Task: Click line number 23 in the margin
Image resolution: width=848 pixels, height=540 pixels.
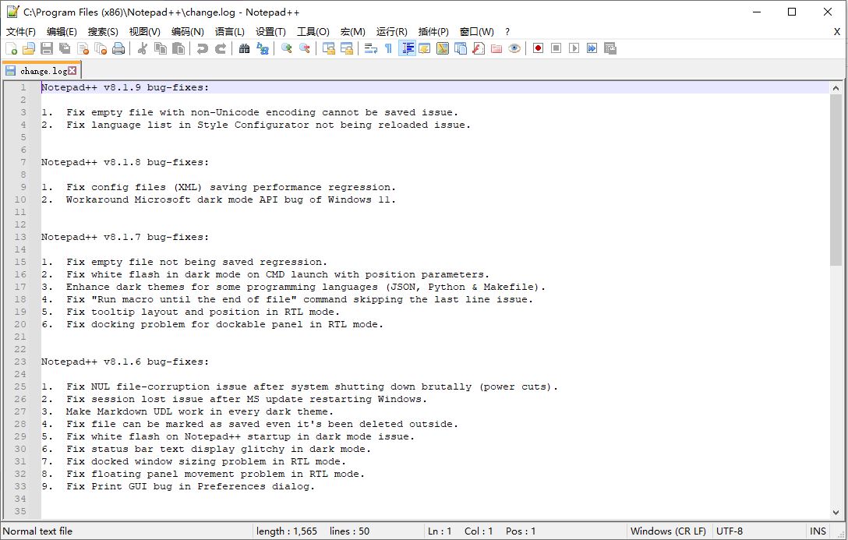Action: [20, 362]
